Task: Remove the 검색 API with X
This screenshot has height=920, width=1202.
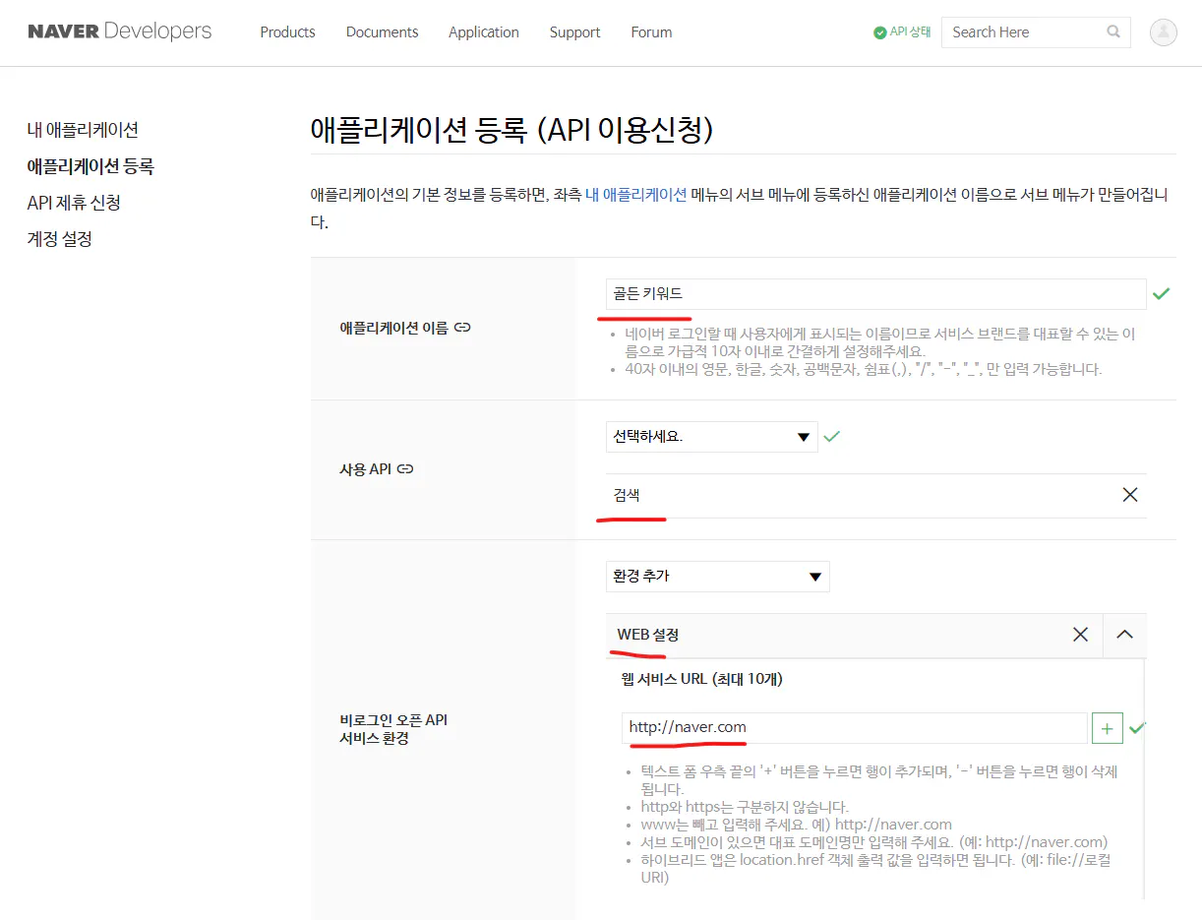Action: (x=1129, y=495)
